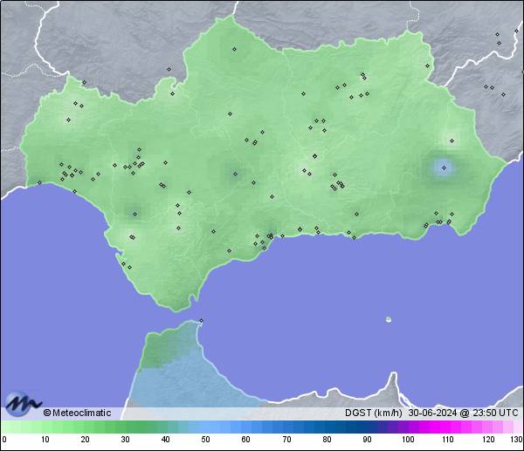524x451 pixels.
Task: Click the 100 label on the gust scale
Action: pyautogui.click(x=408, y=440)
